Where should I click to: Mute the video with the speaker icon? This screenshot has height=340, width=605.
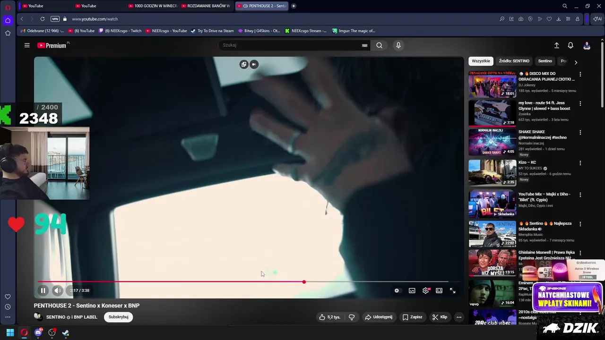(57, 290)
